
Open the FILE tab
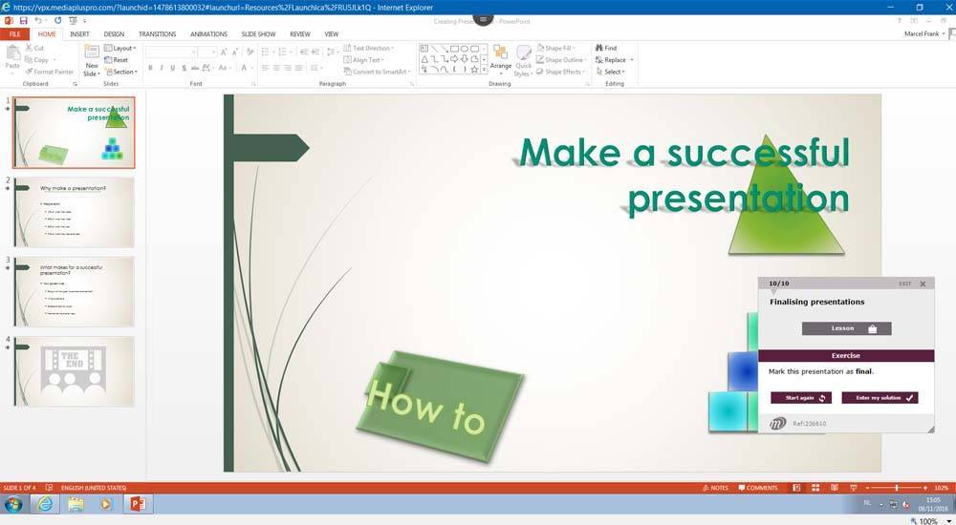click(14, 33)
